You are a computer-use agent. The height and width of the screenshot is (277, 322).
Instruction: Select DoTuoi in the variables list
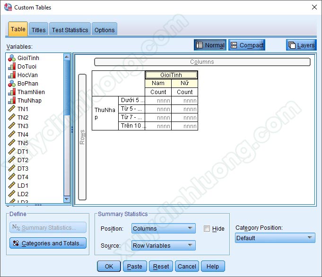pyautogui.click(x=27, y=67)
